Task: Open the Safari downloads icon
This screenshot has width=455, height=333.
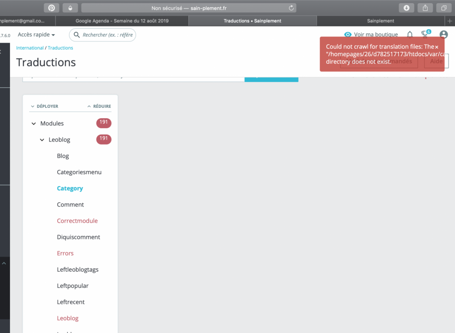Action: tap(406, 8)
